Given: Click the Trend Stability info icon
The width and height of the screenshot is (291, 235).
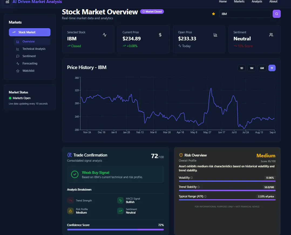Looking at the screenshot, I should click(x=198, y=187).
